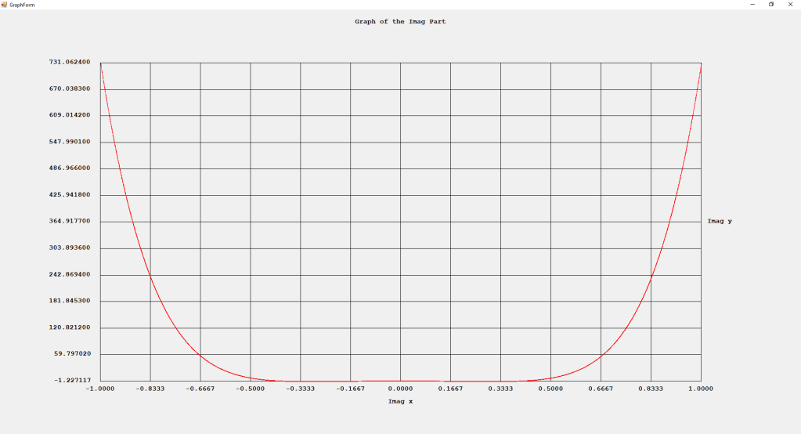The image size is (801, 434).
Task: Click the 364.917700 y-axis tick label
Action: [69, 221]
